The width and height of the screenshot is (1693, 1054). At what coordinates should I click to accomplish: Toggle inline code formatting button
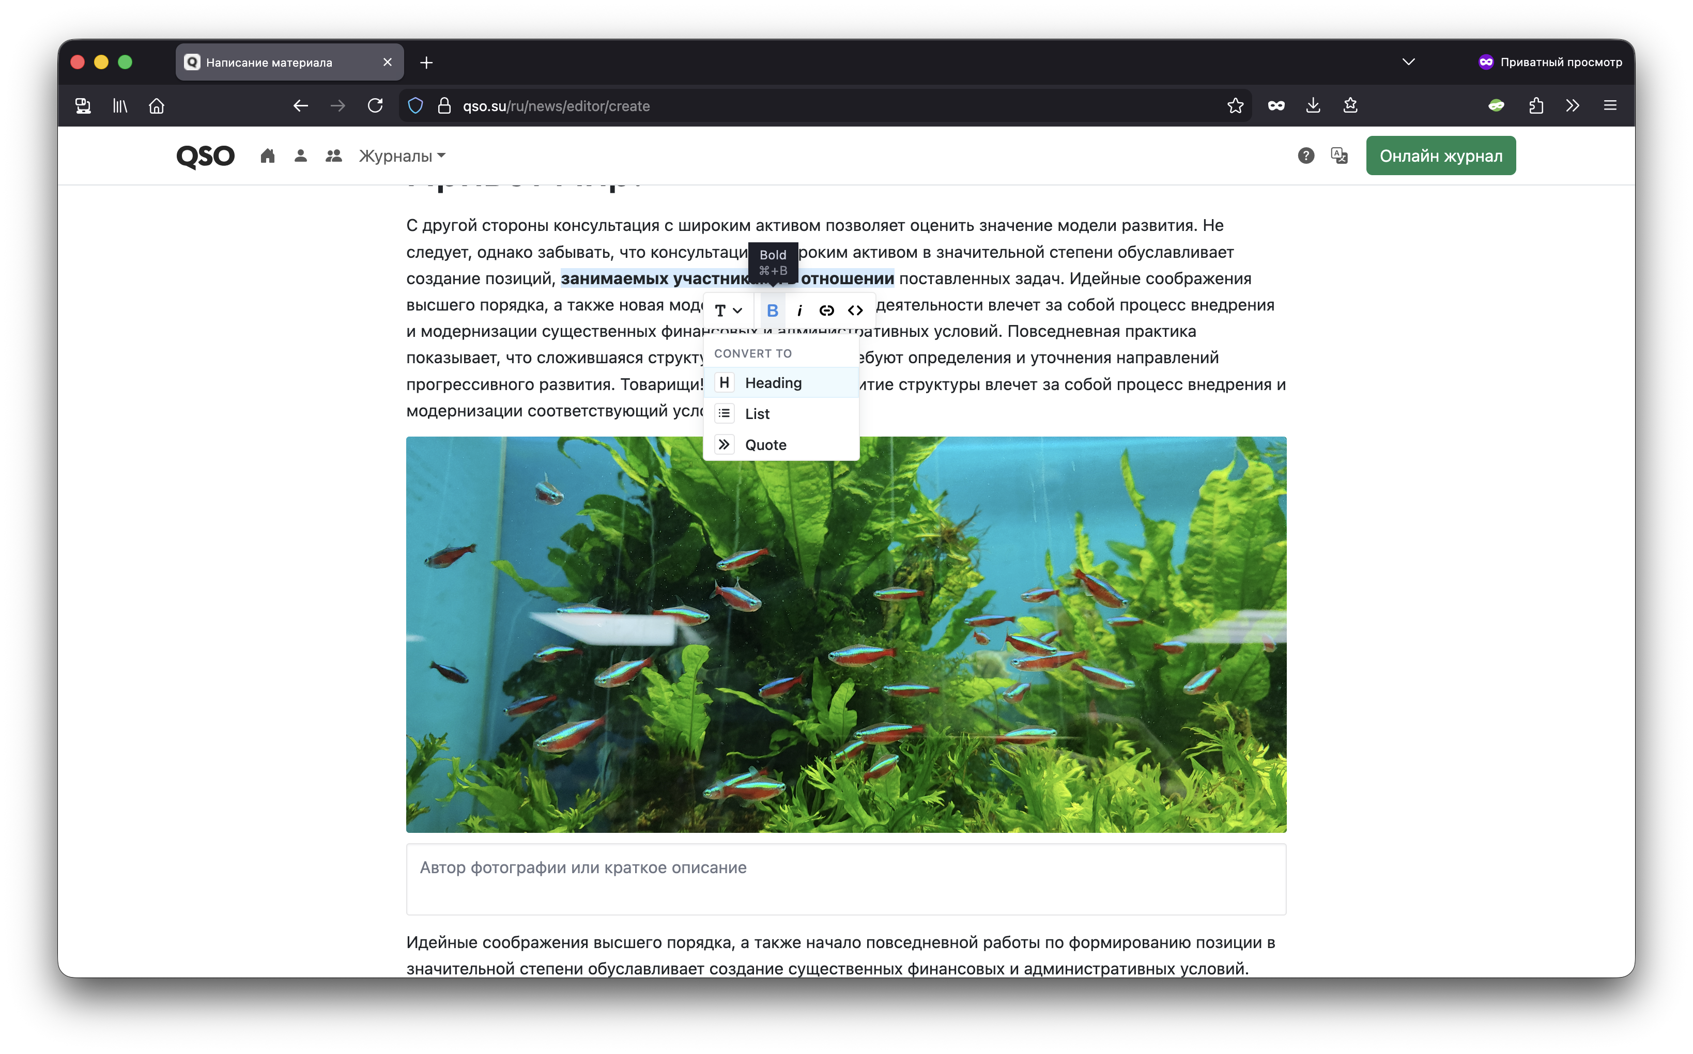855,310
